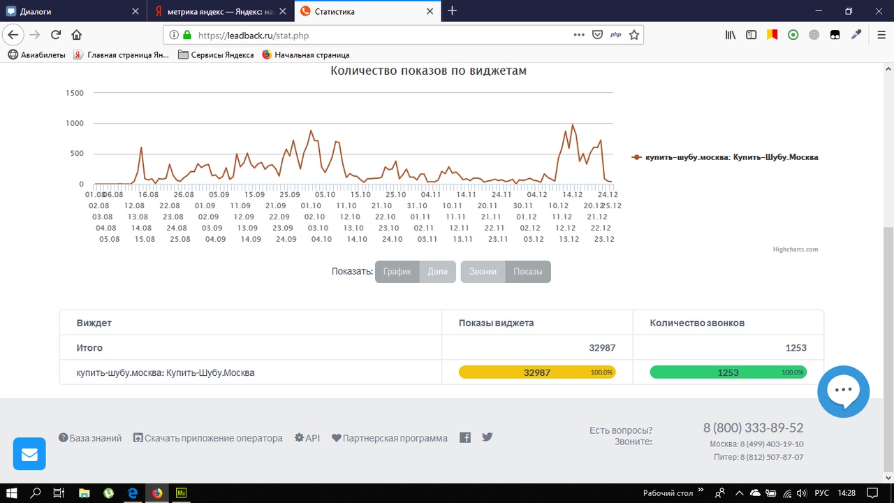
Task: Click the Количество звонков column header
Action: [x=697, y=323]
